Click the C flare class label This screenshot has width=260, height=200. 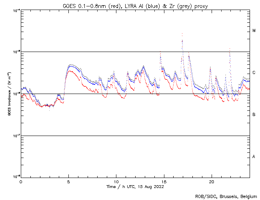tap(254, 73)
